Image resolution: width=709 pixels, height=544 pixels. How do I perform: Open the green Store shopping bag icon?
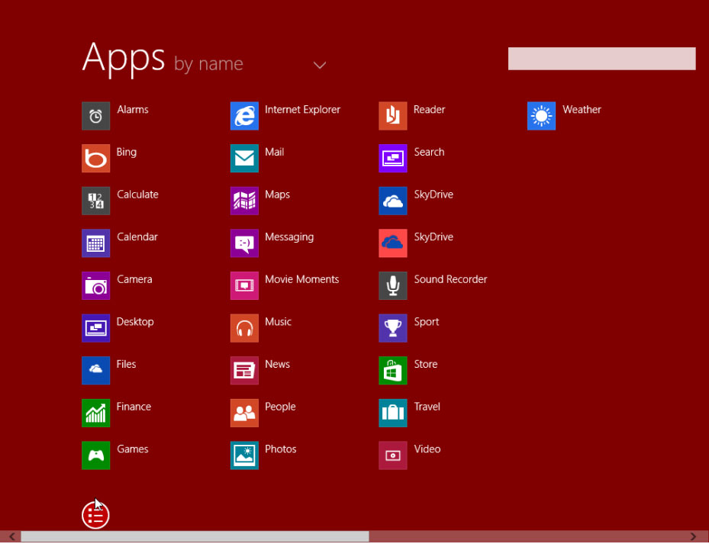pos(393,370)
